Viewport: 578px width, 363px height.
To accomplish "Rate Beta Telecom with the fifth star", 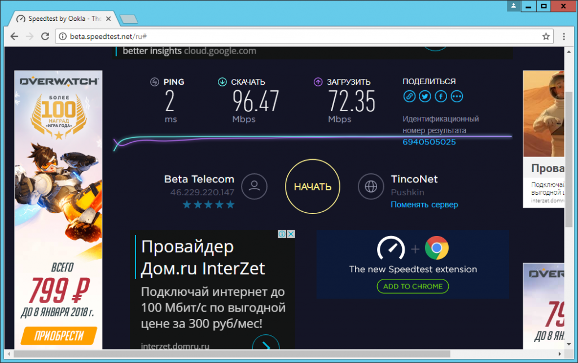I will pos(230,204).
